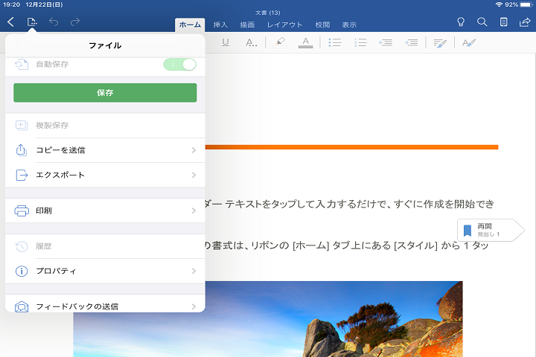Open more font formatting options
Viewport: 536px width, 357px height.
(x=252, y=42)
